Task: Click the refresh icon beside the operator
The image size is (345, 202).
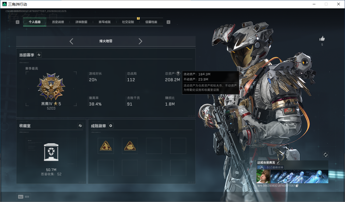Action: click(x=326, y=155)
